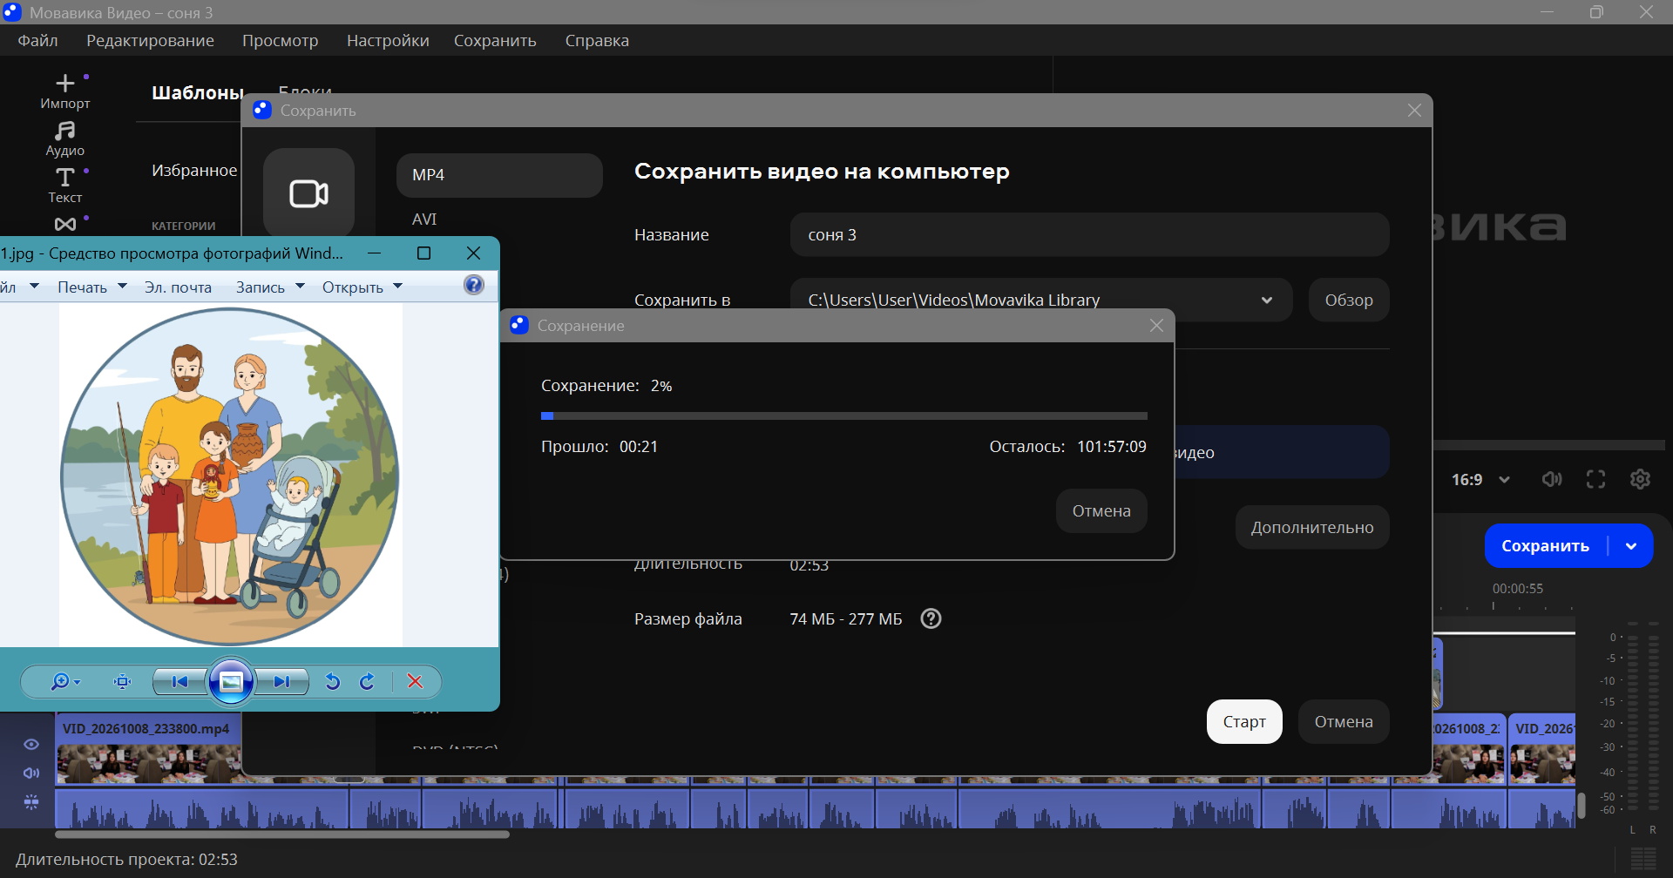Click file size help question mark
Screen dimensions: 1673x878
pyautogui.click(x=931, y=618)
